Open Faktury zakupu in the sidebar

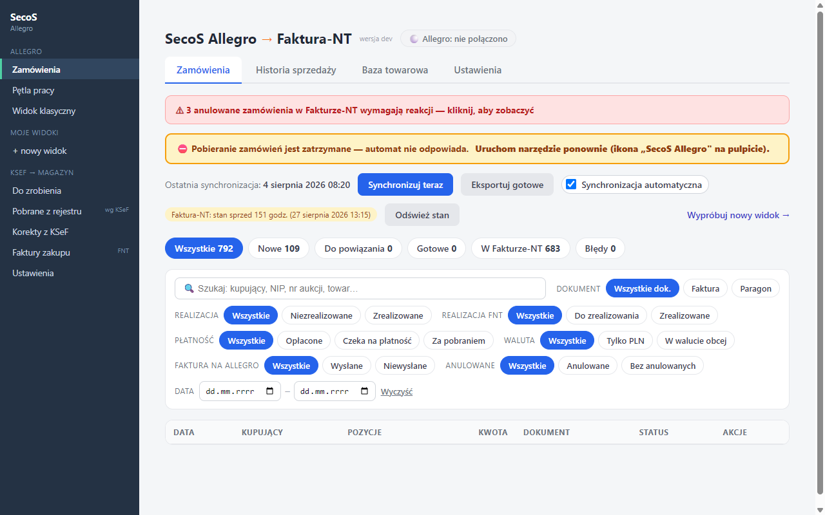click(70, 252)
